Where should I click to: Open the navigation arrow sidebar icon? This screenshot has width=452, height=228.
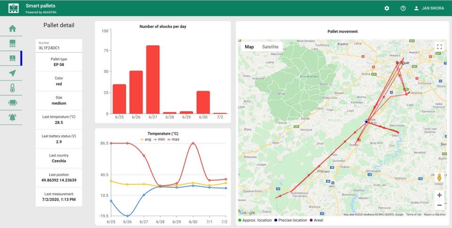tap(12, 73)
